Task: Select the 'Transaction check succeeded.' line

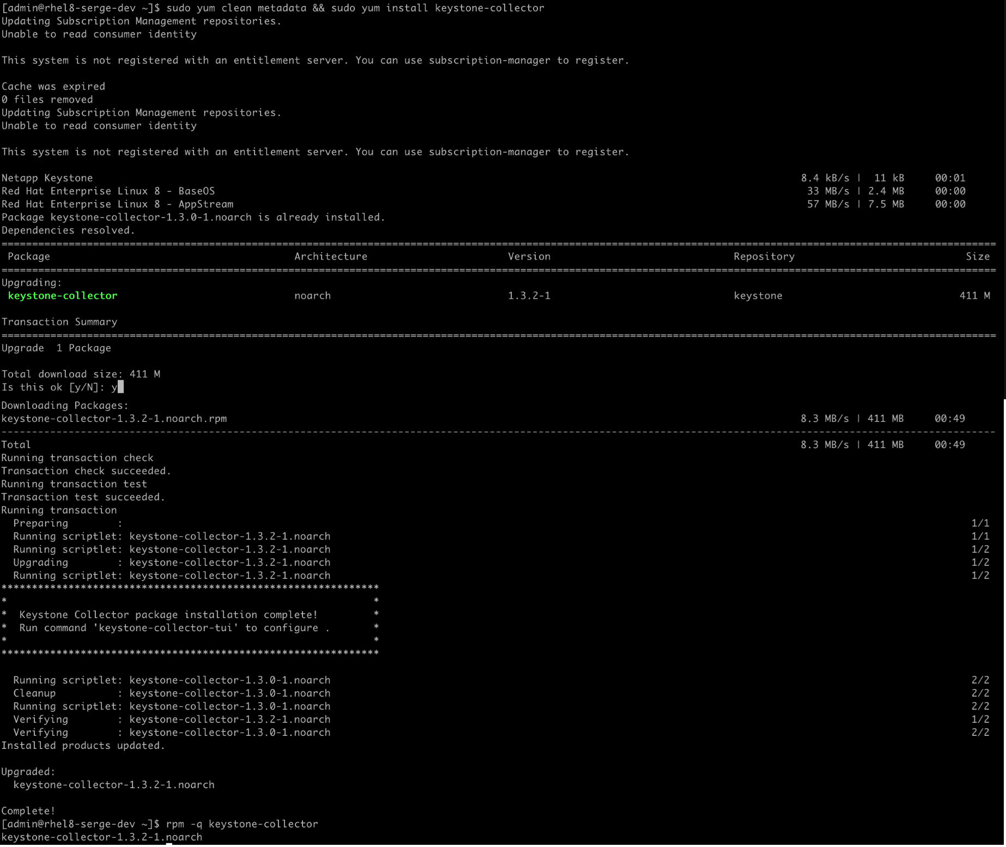Action: pyautogui.click(x=87, y=471)
